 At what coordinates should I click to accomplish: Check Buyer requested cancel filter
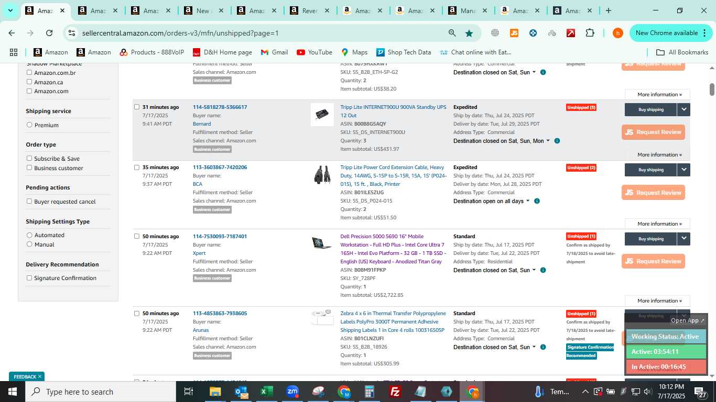pyautogui.click(x=29, y=201)
